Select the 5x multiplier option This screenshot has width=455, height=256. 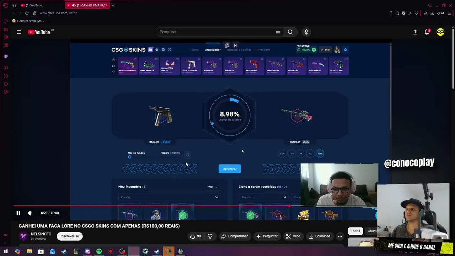(x=310, y=154)
